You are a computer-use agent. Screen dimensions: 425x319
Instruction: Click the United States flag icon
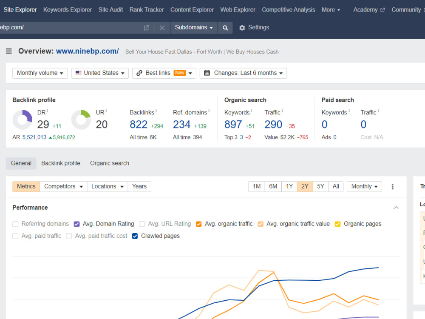[x=78, y=73]
